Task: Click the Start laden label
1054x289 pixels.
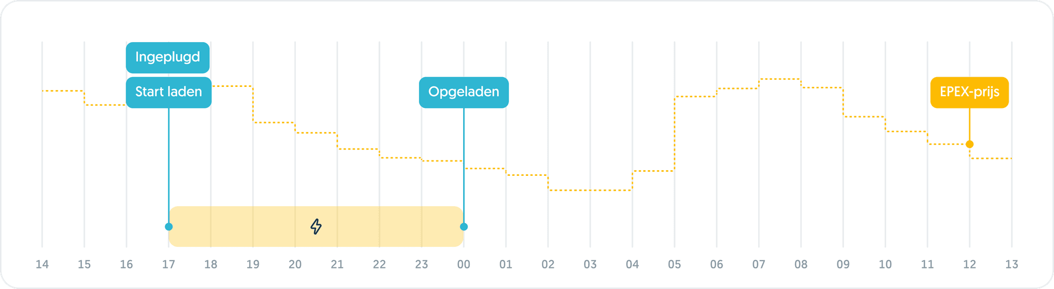Action: point(168,92)
